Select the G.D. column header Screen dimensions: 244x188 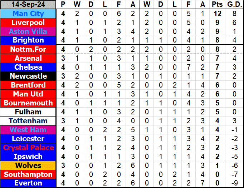(x=234, y=5)
